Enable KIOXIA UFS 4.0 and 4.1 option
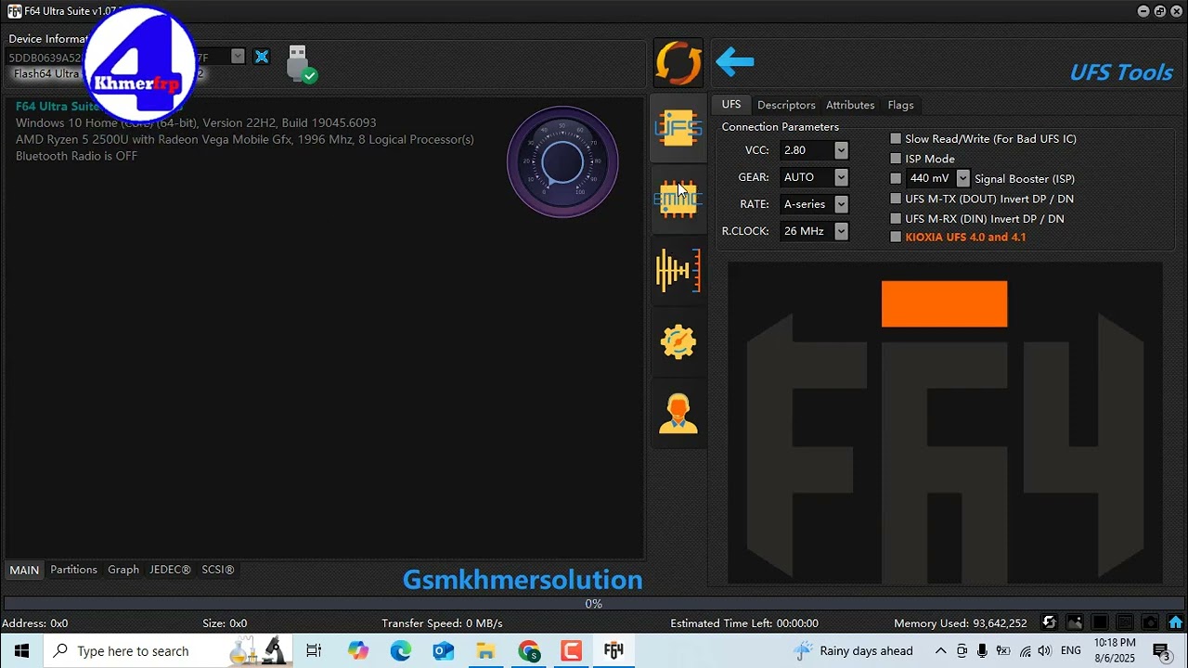The width and height of the screenshot is (1188, 668). [896, 238]
